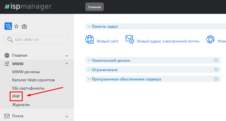Click the New site globe icon

[x=90, y=40]
